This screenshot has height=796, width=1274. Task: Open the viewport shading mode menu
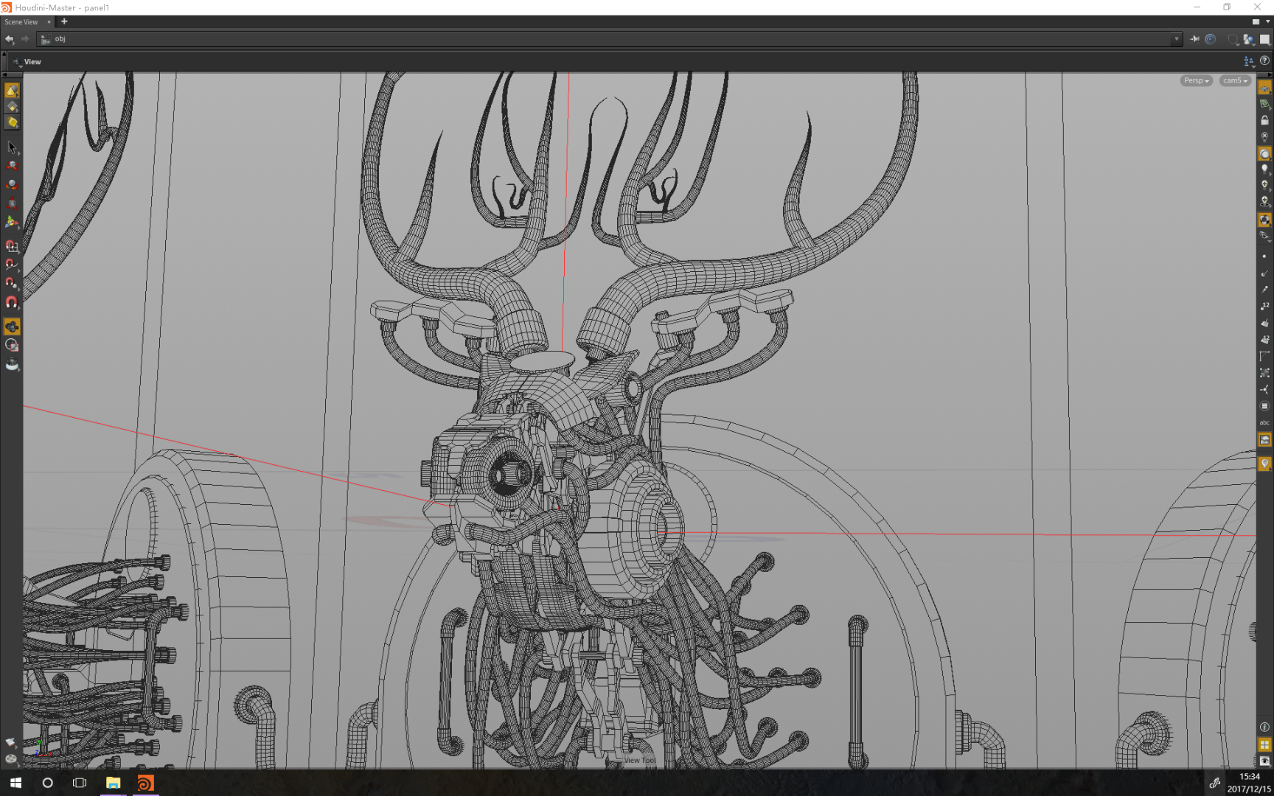pyautogui.click(x=1248, y=39)
